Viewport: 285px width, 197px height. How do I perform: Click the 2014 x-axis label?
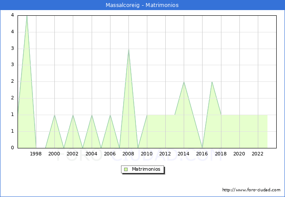(184, 154)
